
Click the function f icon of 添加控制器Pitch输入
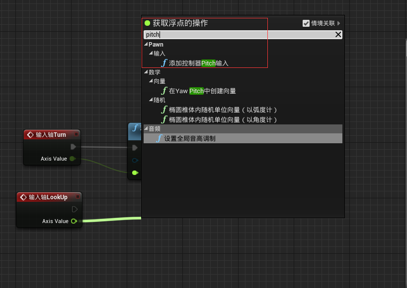(164, 62)
